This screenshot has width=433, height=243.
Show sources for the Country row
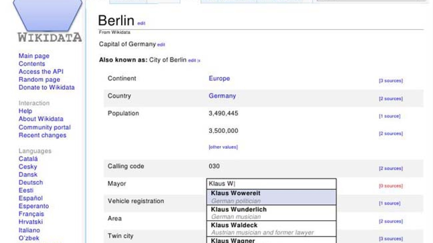point(391,99)
